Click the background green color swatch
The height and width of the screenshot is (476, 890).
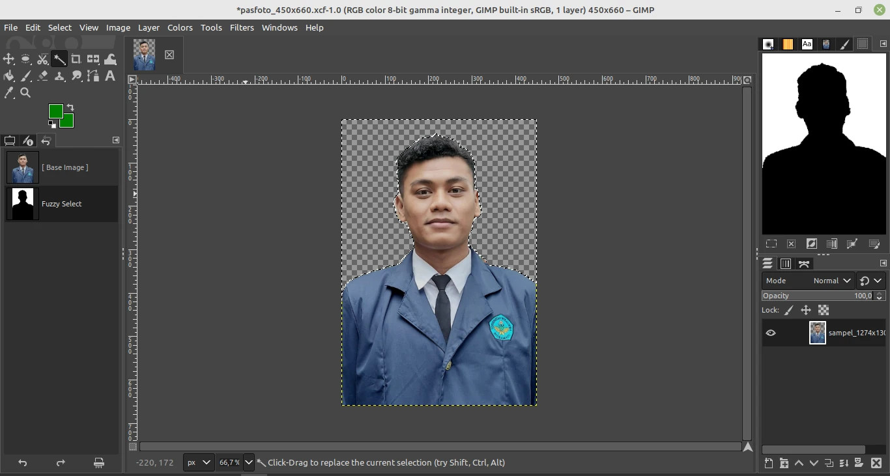68,122
